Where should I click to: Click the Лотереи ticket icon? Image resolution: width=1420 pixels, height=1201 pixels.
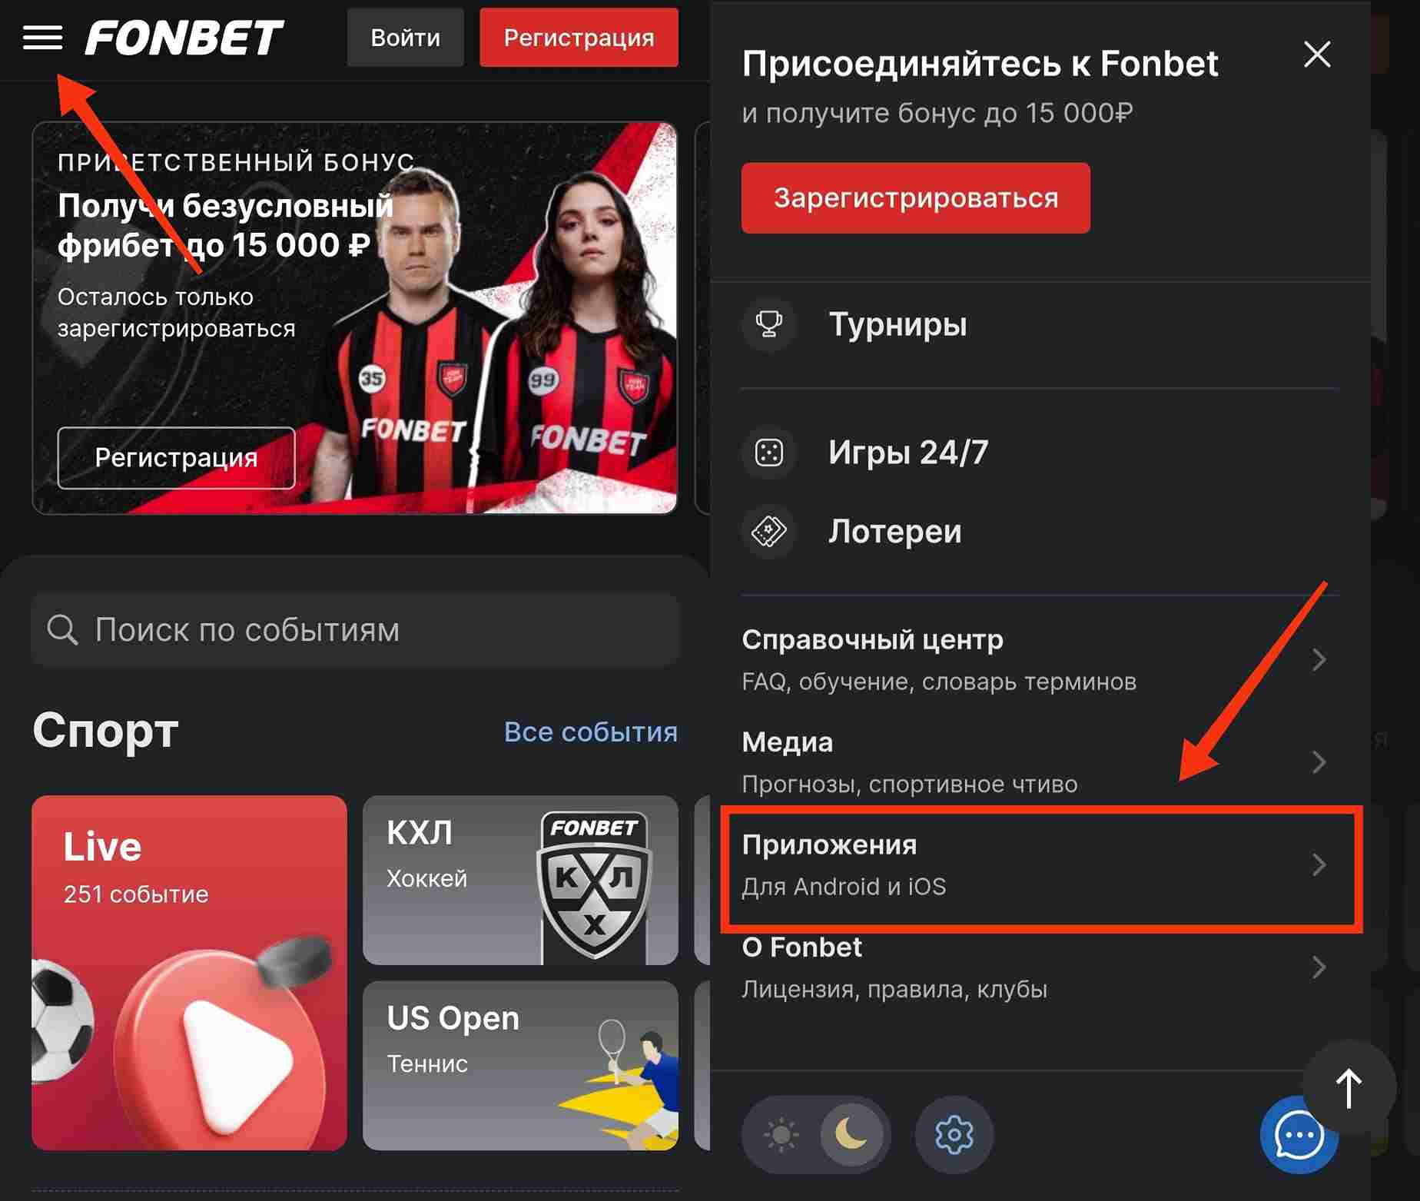click(x=768, y=532)
